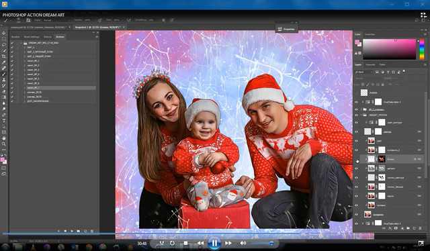Viewport: 430px width, 251px height.
Task: Expand the ДОП_ОФОРМЛЕНИЕ action
Action: 24,101
